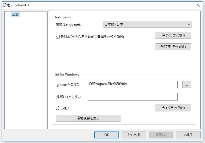The image size is (205, 143).
Task: Click the 外部DLLへのパス input field
Action: 133,97
